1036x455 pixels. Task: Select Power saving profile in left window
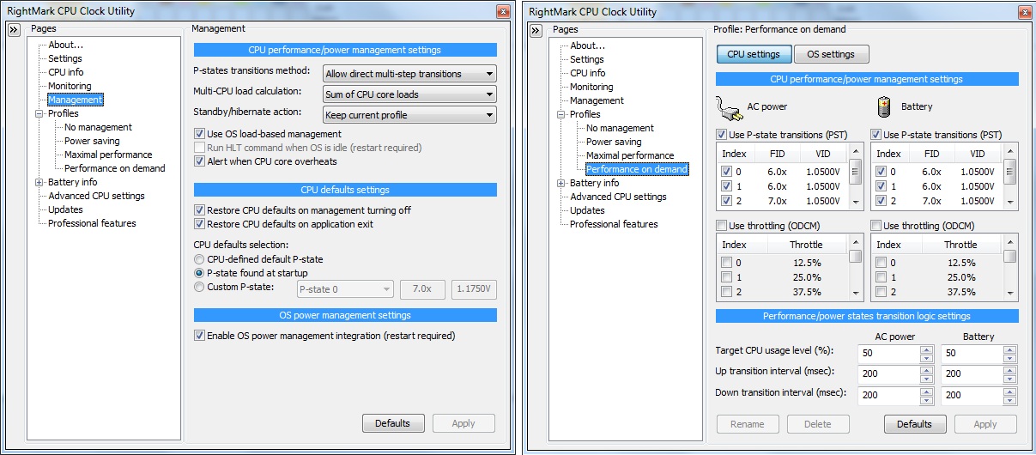(x=92, y=141)
